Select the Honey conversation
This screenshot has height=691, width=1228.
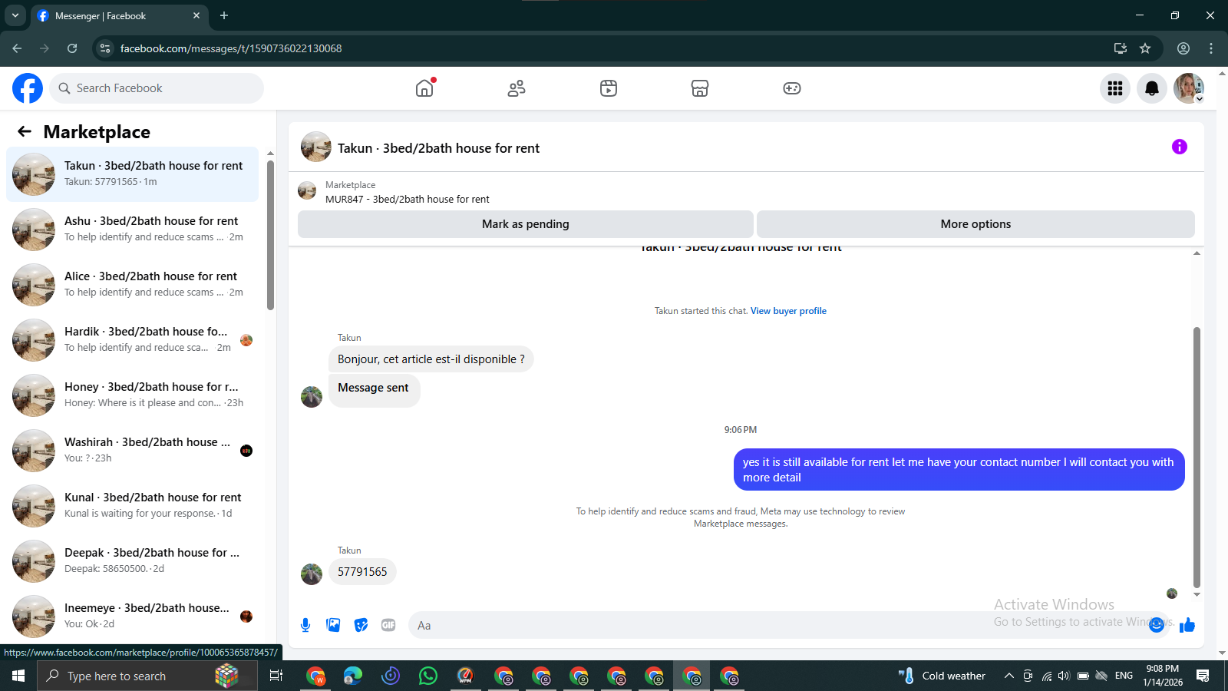pyautogui.click(x=133, y=395)
